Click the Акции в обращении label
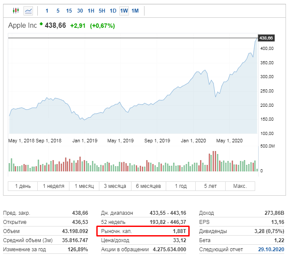Image resolution: width=289 pixels, height=256 pixels. click(x=125, y=249)
